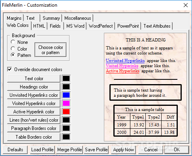Click the Load Profile button

42,150
